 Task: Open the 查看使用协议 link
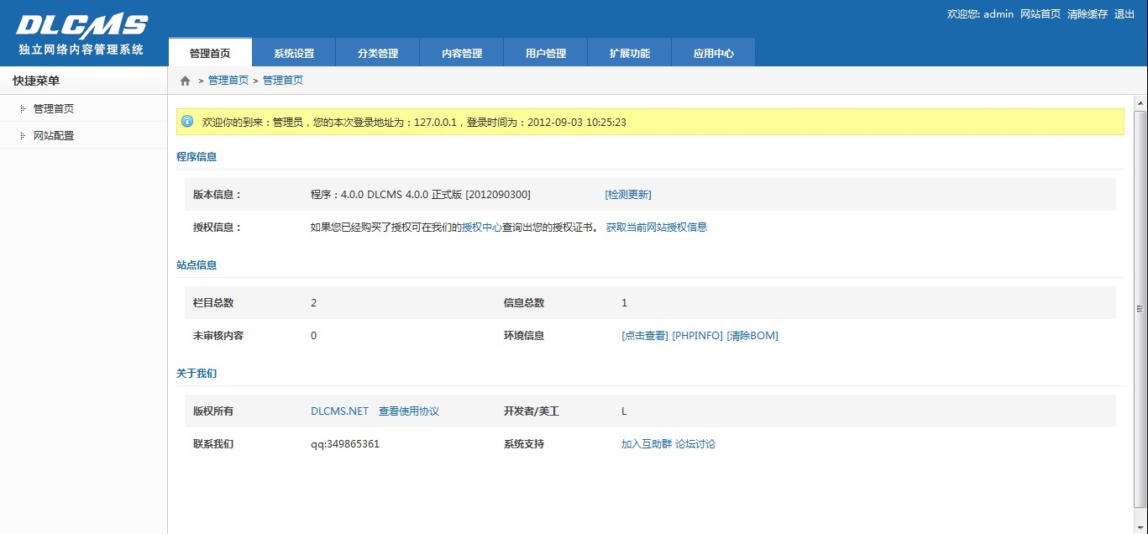[409, 411]
